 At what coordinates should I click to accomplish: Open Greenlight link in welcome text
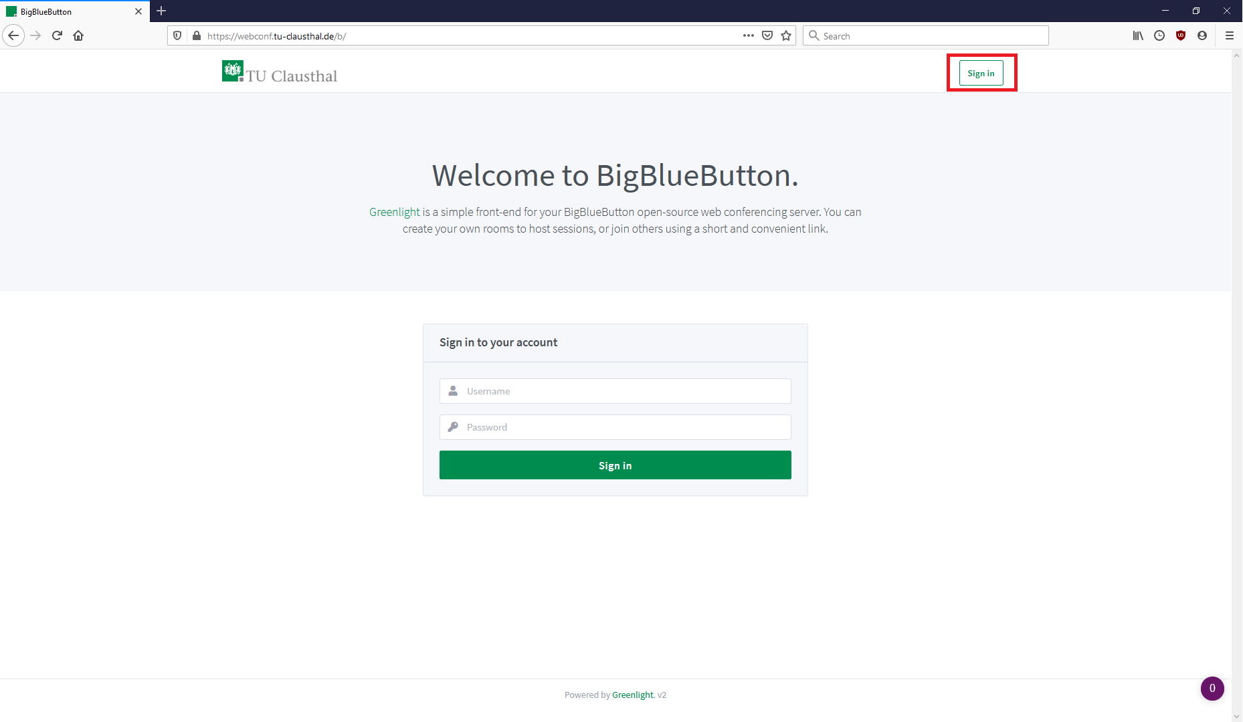[395, 212]
